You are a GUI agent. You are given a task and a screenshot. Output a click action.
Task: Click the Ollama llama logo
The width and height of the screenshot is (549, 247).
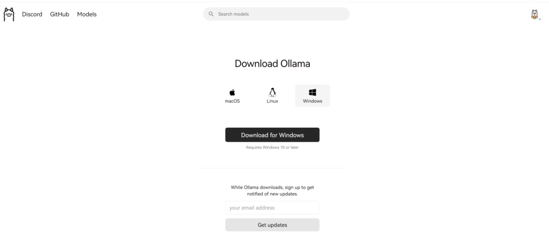(9, 14)
